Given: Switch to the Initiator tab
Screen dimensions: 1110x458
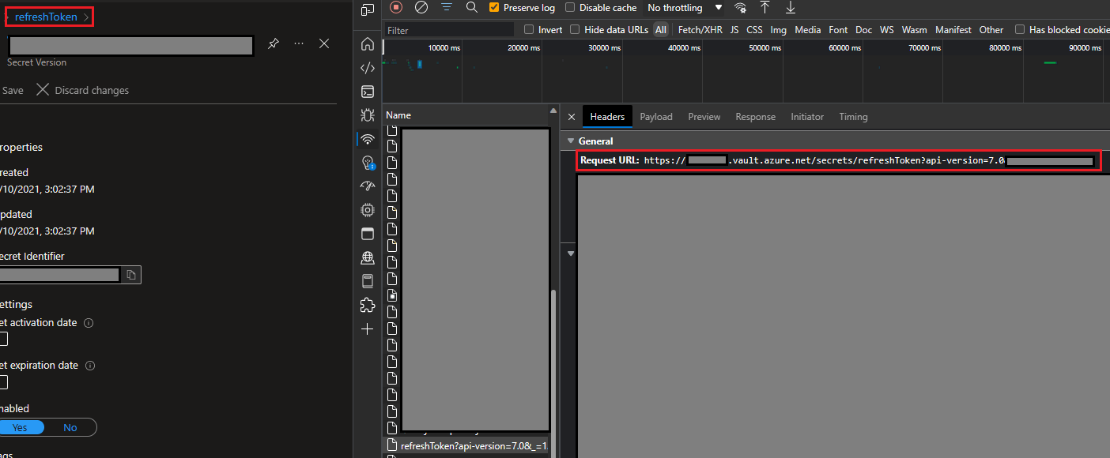Looking at the screenshot, I should tap(807, 117).
